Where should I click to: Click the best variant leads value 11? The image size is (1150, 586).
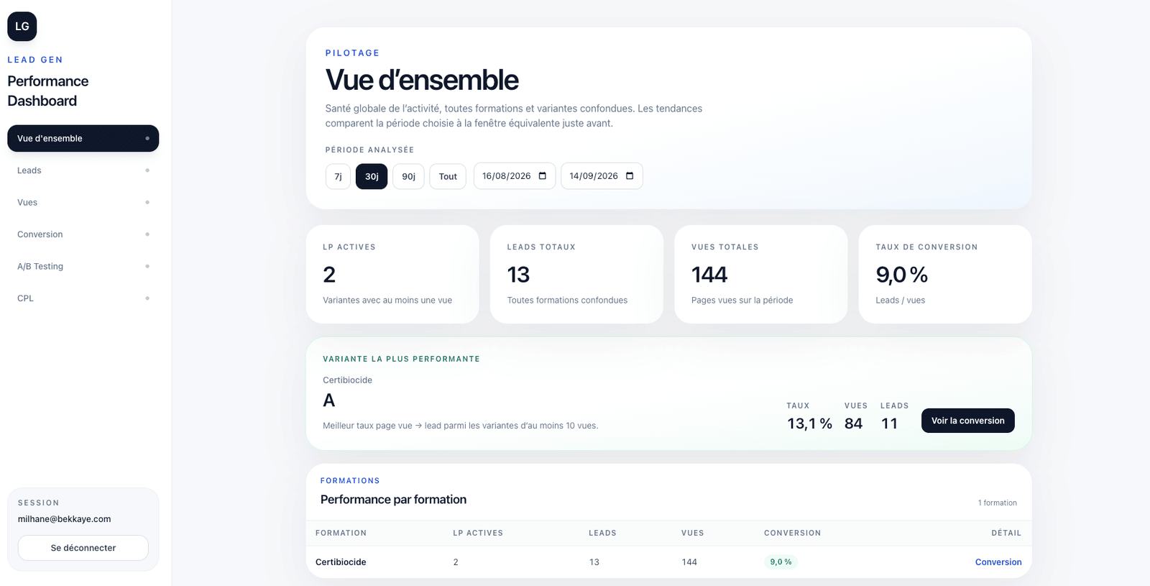pyautogui.click(x=890, y=424)
